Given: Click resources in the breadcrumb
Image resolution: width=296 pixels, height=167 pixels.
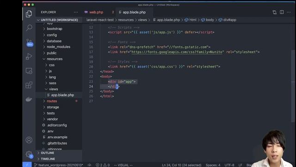Looking at the screenshot, I should 126,20.
